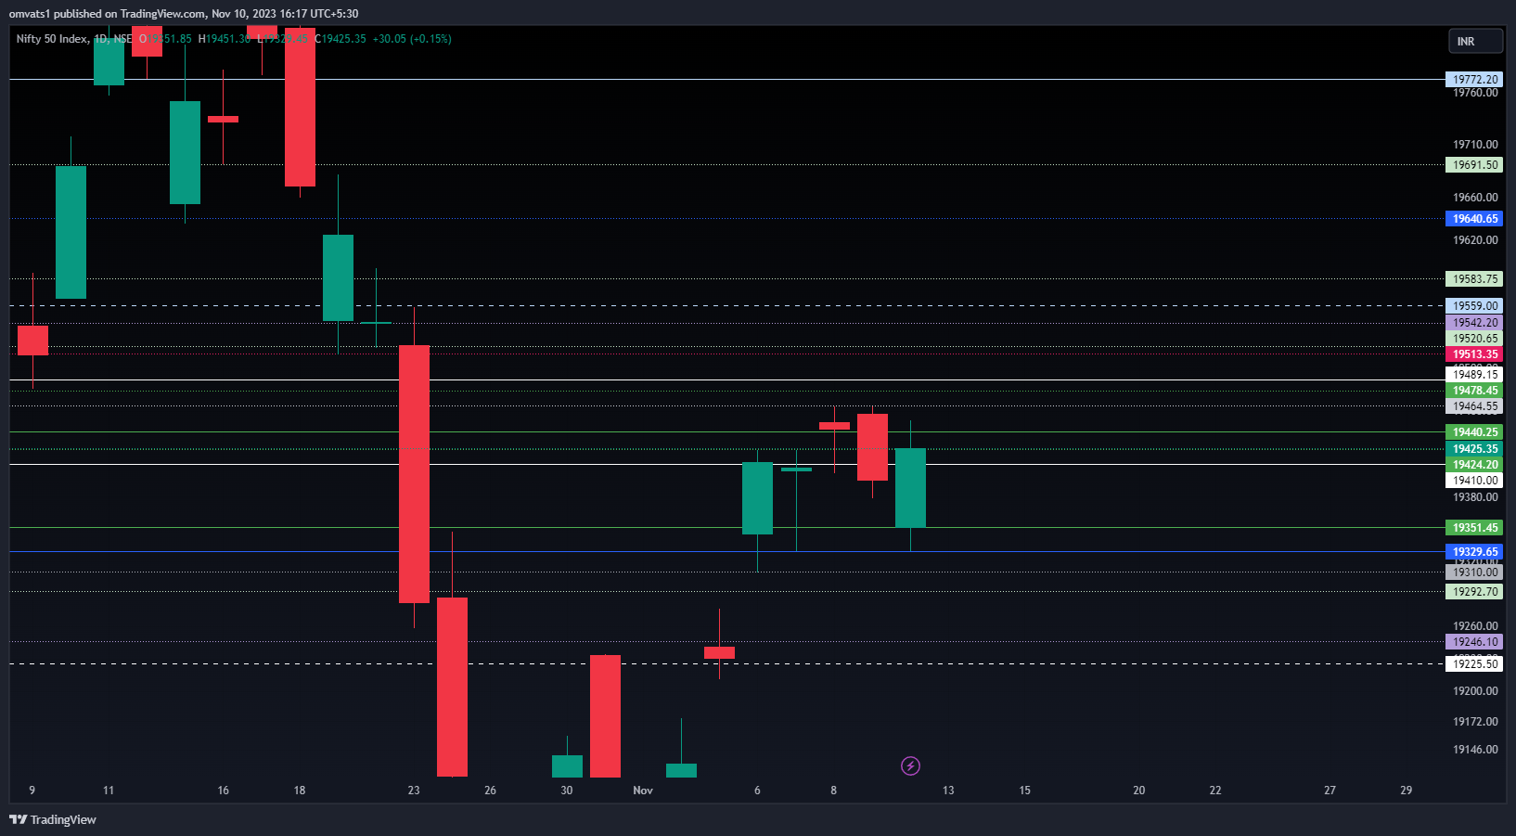1516x836 pixels.
Task: Select the white 19489.15 price label
Action: point(1474,375)
